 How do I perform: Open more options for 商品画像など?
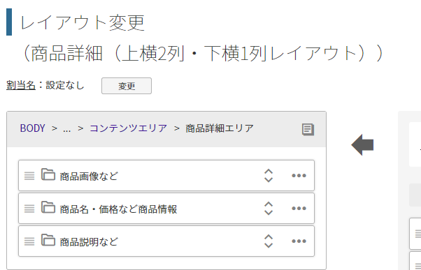tap(299, 176)
